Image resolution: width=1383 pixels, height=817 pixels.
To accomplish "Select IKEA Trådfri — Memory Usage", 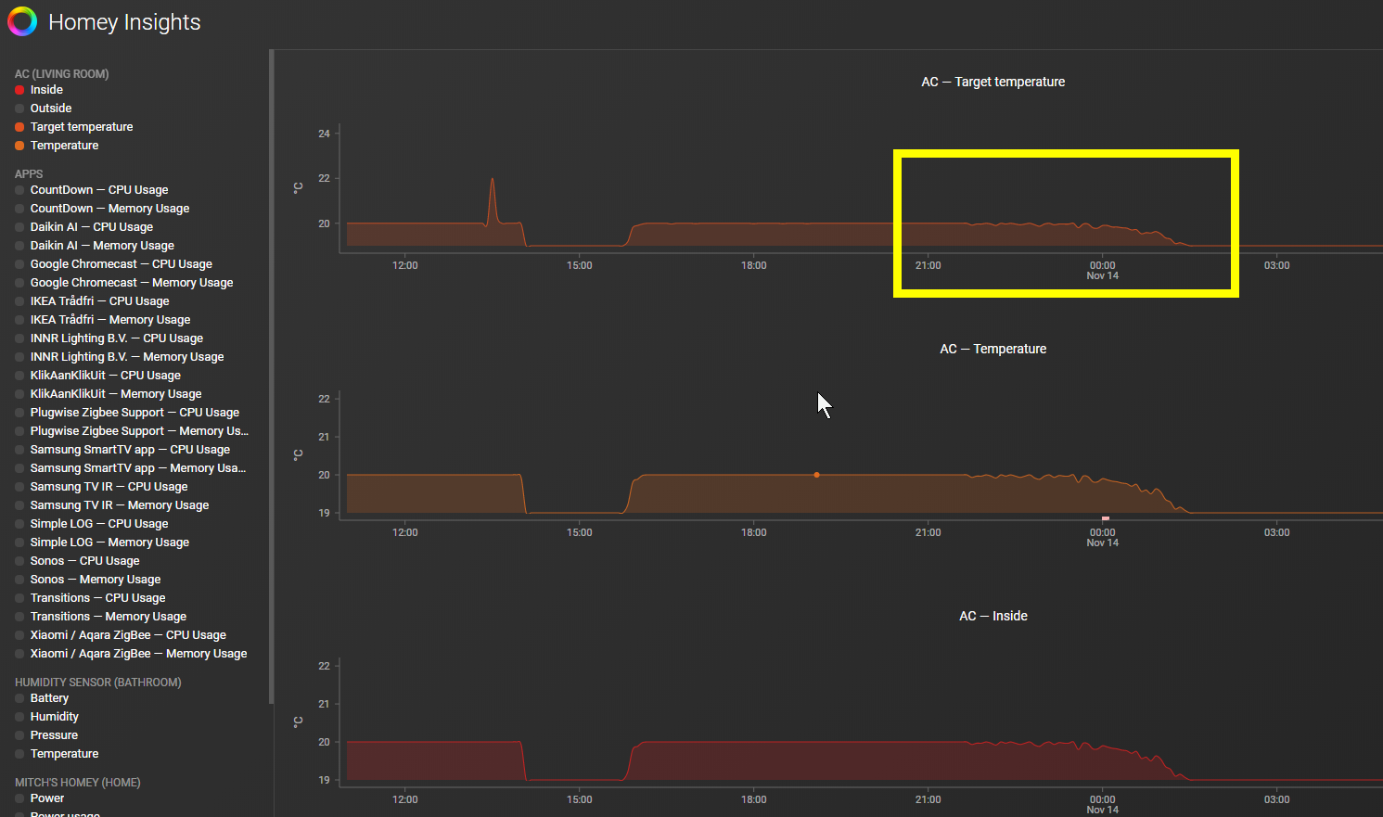I will [x=109, y=320].
